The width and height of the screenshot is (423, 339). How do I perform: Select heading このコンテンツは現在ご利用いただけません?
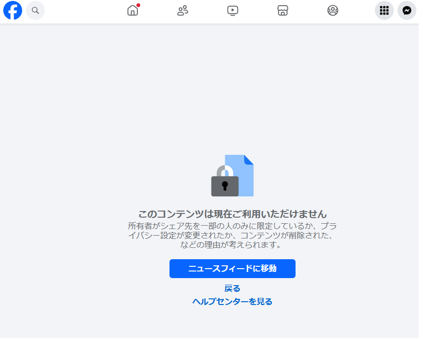coord(232,214)
